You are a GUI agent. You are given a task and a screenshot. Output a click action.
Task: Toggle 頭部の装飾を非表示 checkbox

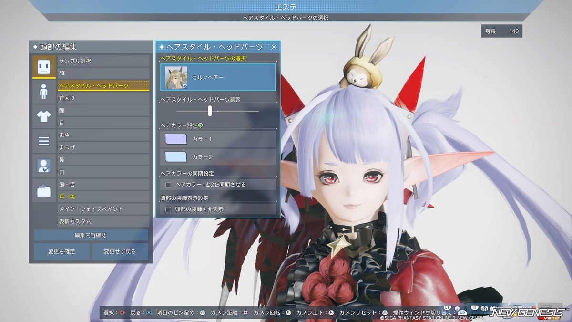coord(168,209)
